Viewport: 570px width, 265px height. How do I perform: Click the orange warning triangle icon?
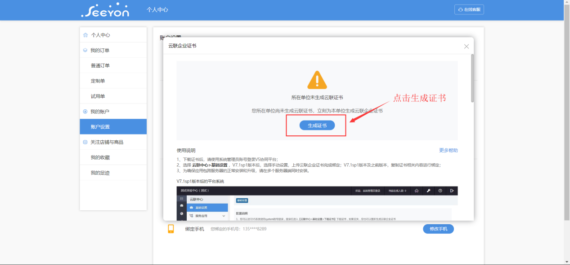(317, 80)
